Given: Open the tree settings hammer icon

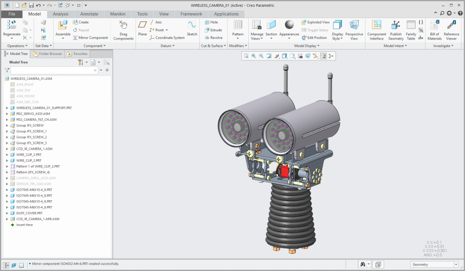Looking at the screenshot, I should pyautogui.click(x=80, y=62).
